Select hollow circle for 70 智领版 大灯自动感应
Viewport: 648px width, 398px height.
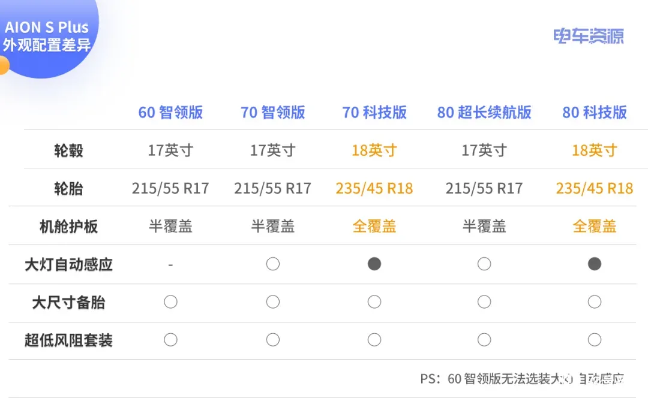(273, 264)
